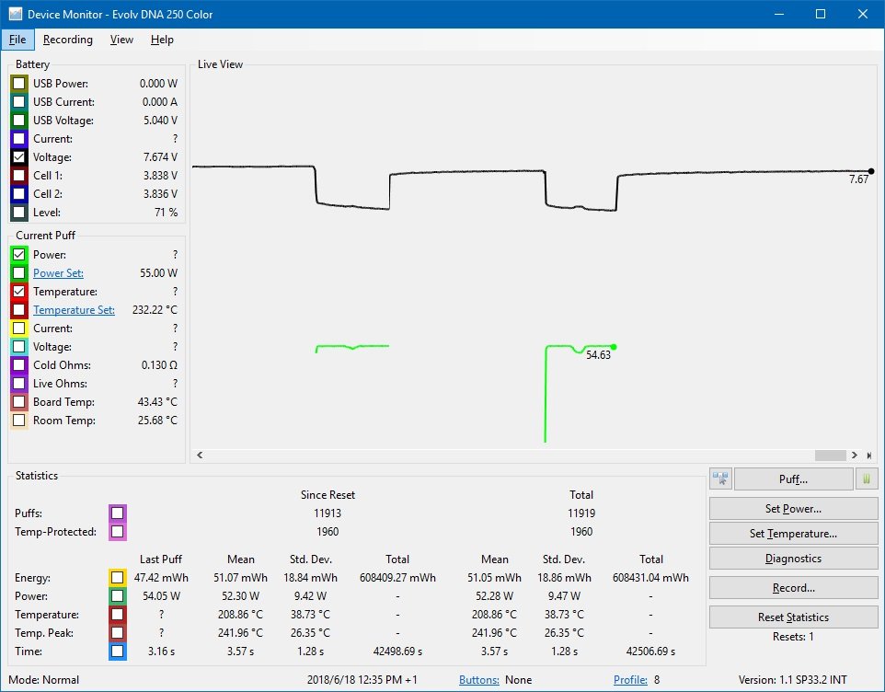Click the Live View scroll right arrow
Viewport: 885px width, 692px height.
(855, 455)
